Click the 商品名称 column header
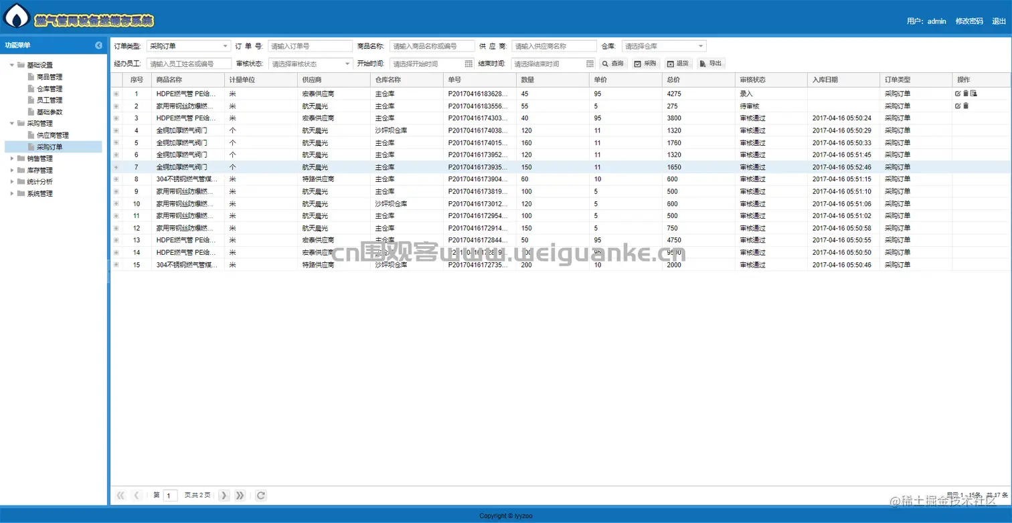 click(x=187, y=79)
